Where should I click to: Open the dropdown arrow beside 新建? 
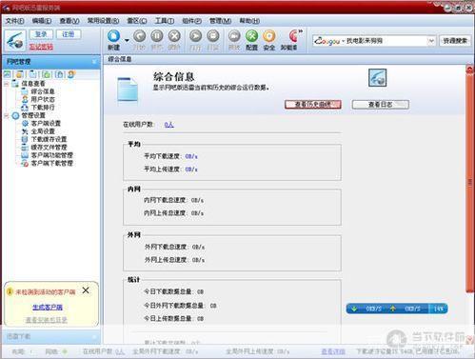coord(127,40)
